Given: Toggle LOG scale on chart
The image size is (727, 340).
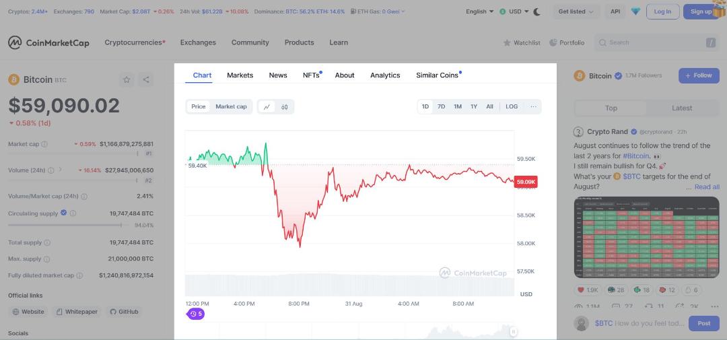Looking at the screenshot, I should coord(512,106).
